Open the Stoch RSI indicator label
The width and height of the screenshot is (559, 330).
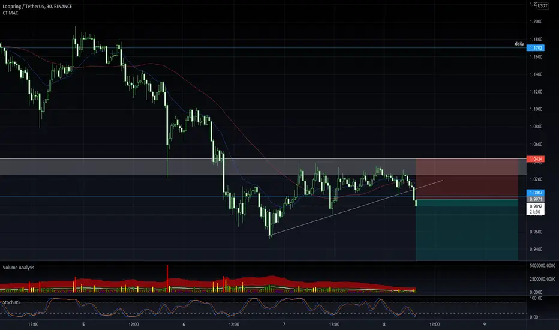point(12,302)
